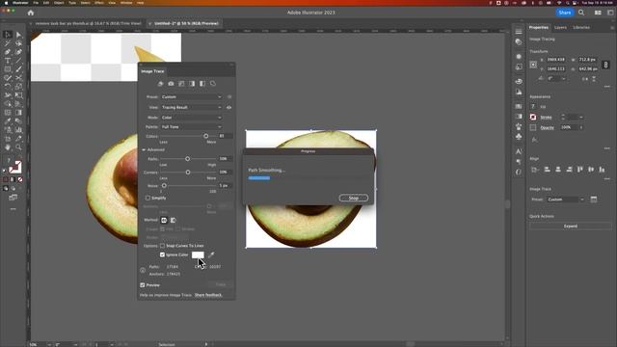Click the Noise slider handle
The width and height of the screenshot is (617, 347).
[x=164, y=185]
